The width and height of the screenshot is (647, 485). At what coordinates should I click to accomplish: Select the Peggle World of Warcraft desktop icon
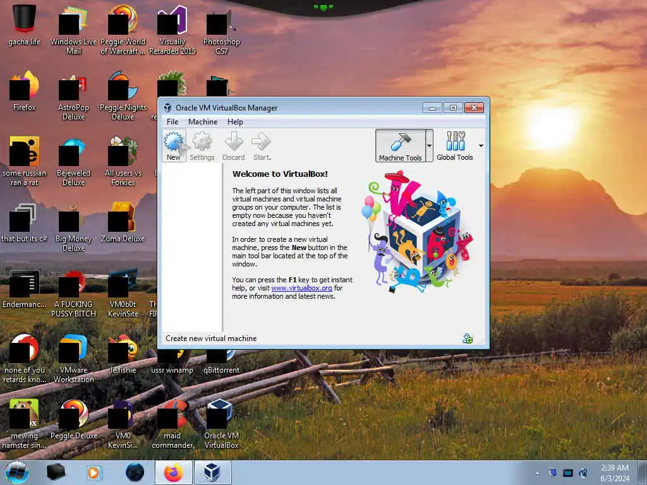pos(123,30)
